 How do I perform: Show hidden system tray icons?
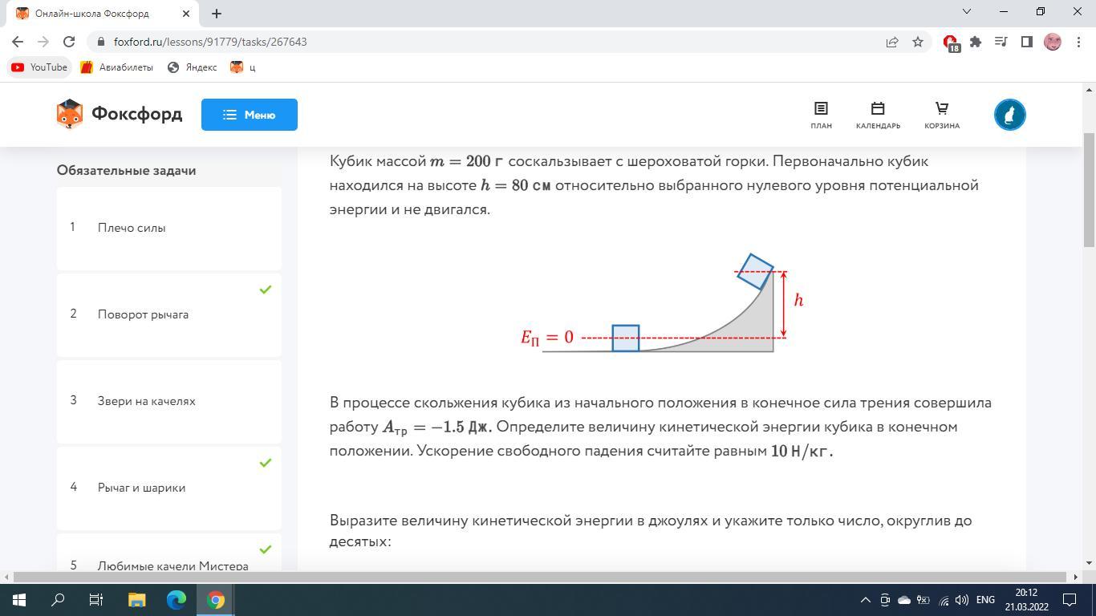pos(865,600)
